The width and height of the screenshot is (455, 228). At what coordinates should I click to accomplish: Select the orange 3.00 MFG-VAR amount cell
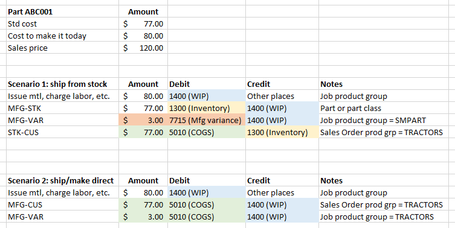coord(143,120)
